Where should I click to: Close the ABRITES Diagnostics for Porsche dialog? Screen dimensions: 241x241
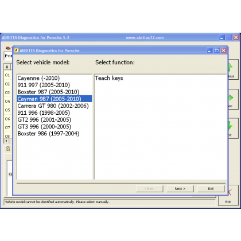click(224, 50)
